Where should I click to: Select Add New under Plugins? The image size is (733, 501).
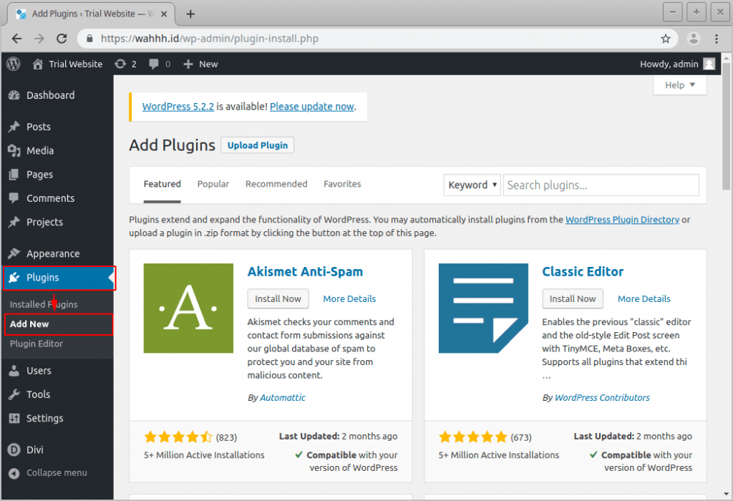tap(29, 324)
